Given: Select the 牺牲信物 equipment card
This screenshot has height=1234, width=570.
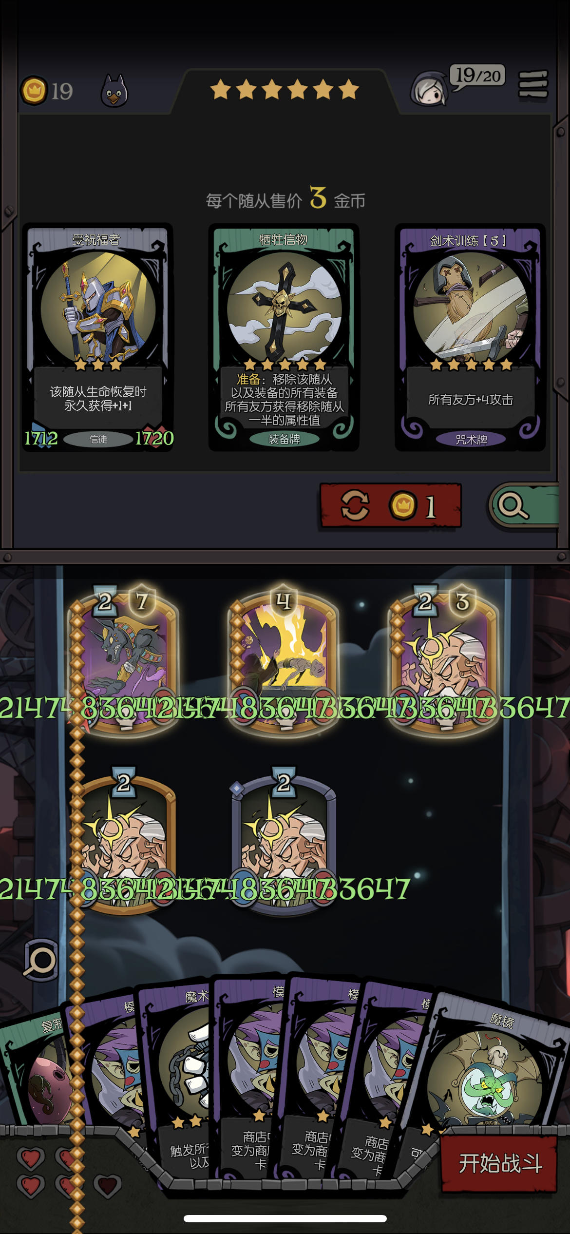Looking at the screenshot, I should pos(284,337).
